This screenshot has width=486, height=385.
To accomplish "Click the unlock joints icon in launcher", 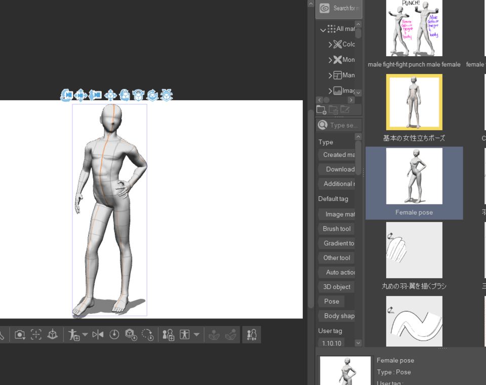I will pyautogui.click(x=231, y=334).
